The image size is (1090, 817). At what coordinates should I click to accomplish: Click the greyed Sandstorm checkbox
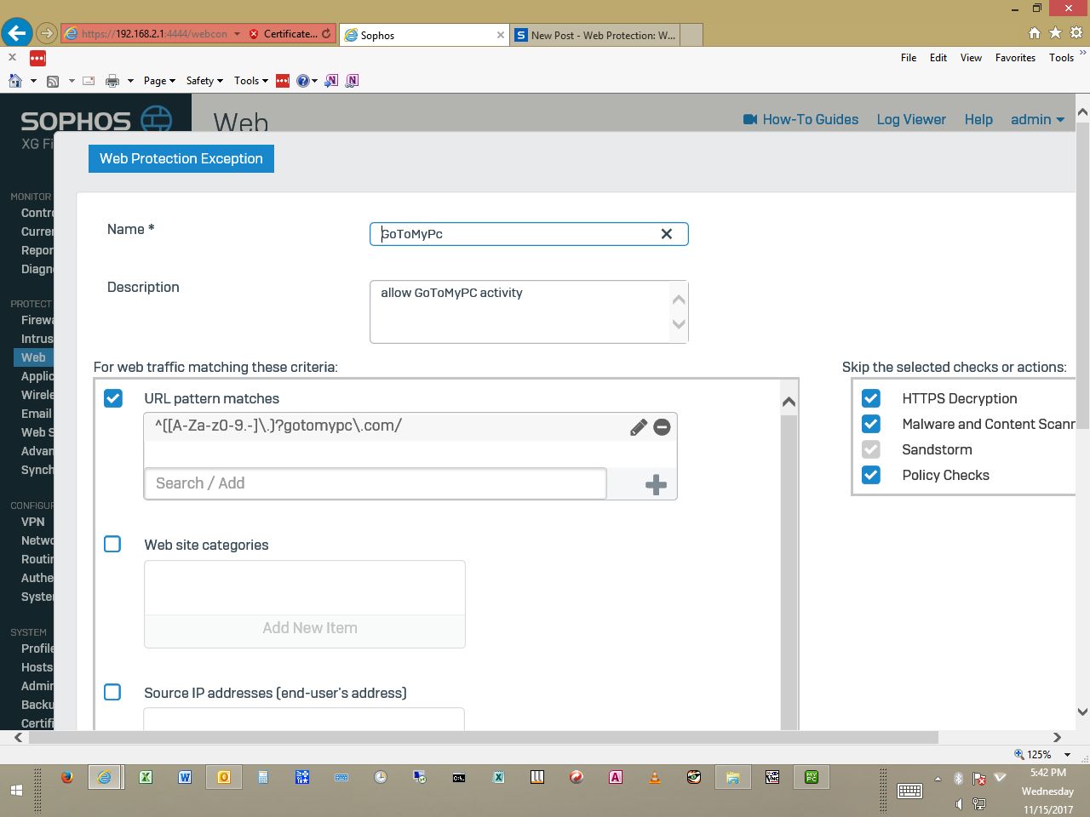pyautogui.click(x=871, y=449)
